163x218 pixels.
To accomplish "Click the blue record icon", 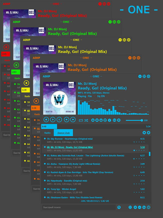I will [x=97, y=120].
